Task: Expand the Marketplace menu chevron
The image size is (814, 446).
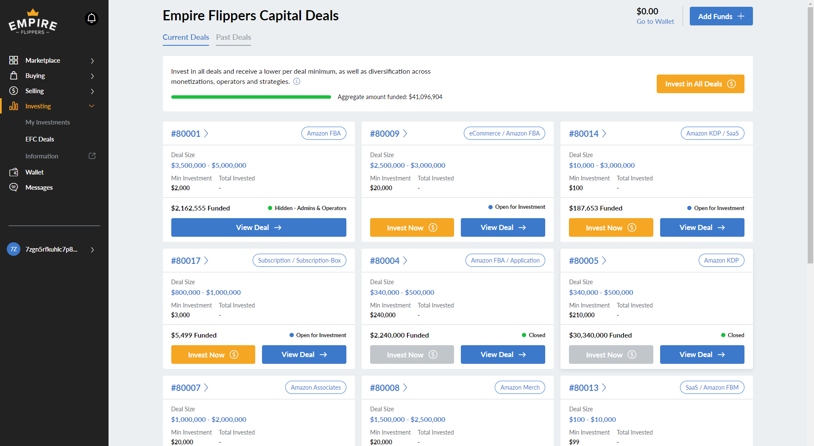Action: tap(92, 61)
